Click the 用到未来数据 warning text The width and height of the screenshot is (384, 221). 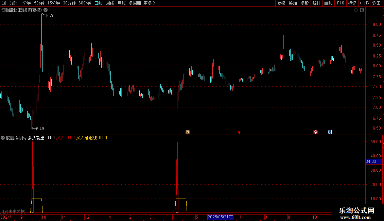coord(13,211)
